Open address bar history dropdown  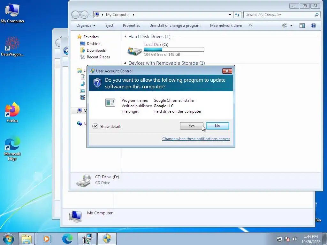(x=230, y=15)
